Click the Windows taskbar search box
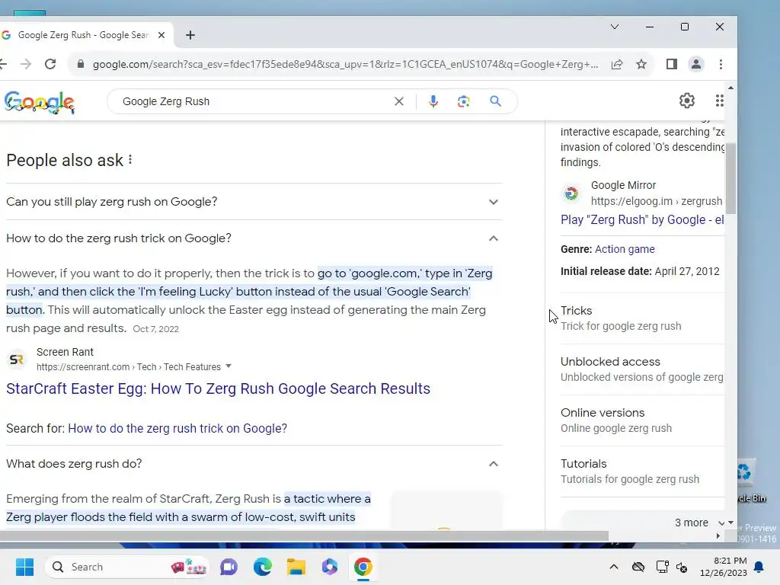Screen dimensions: 780x585 point(127,567)
